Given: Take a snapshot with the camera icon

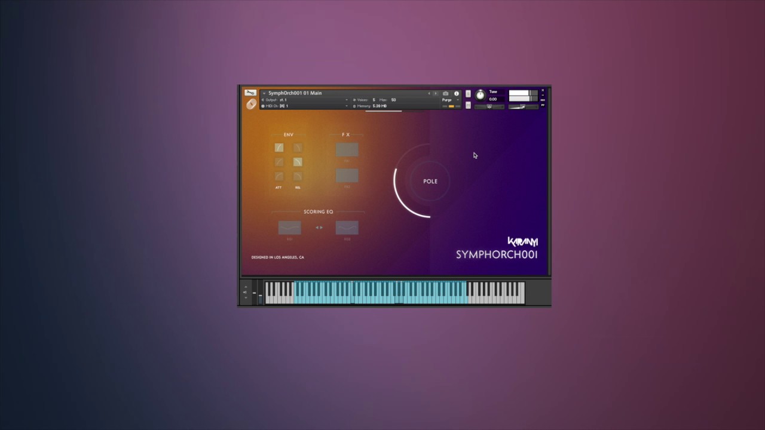Looking at the screenshot, I should point(445,94).
